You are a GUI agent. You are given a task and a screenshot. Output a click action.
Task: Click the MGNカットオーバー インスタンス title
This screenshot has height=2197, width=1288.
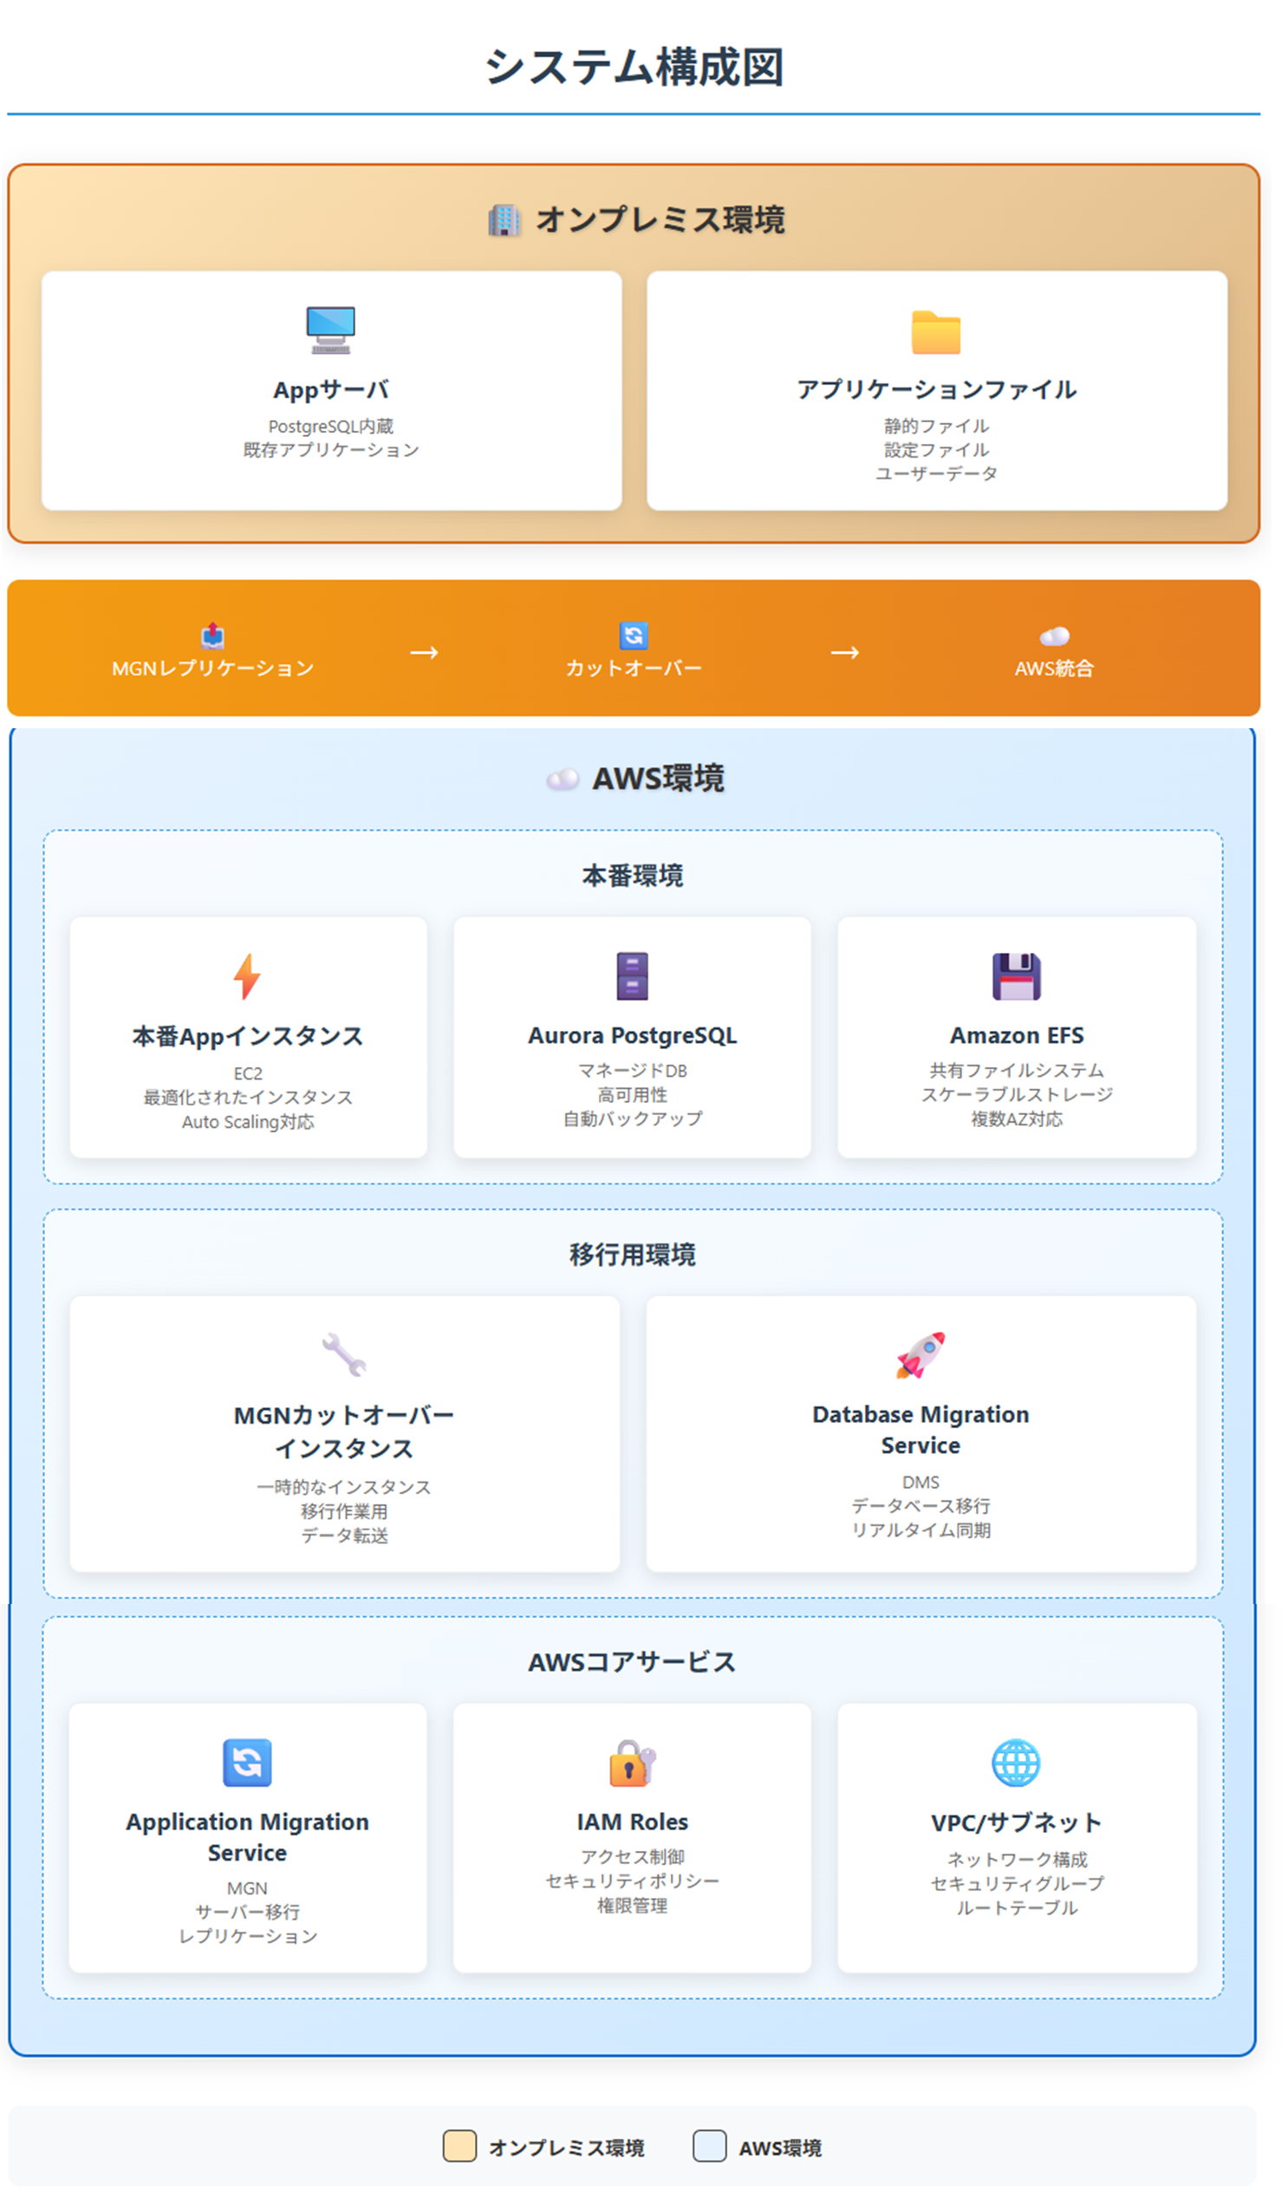tap(344, 1432)
